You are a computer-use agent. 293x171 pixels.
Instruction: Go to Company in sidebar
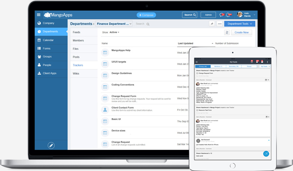(51, 23)
